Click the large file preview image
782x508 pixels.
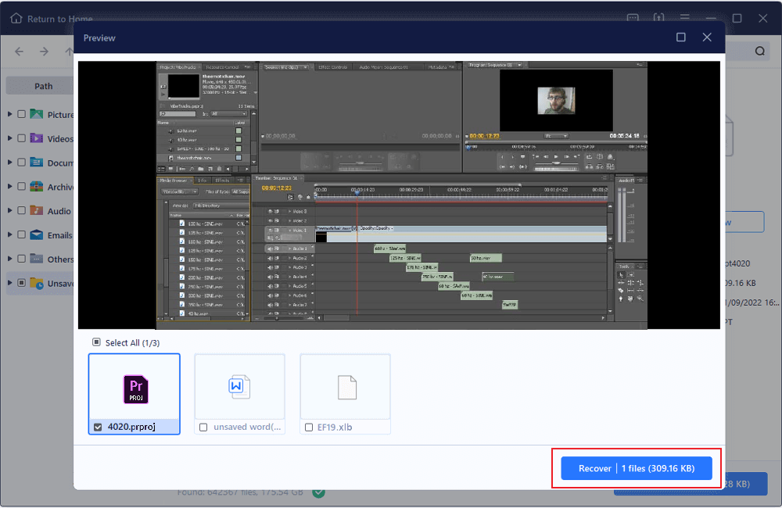[x=401, y=195]
